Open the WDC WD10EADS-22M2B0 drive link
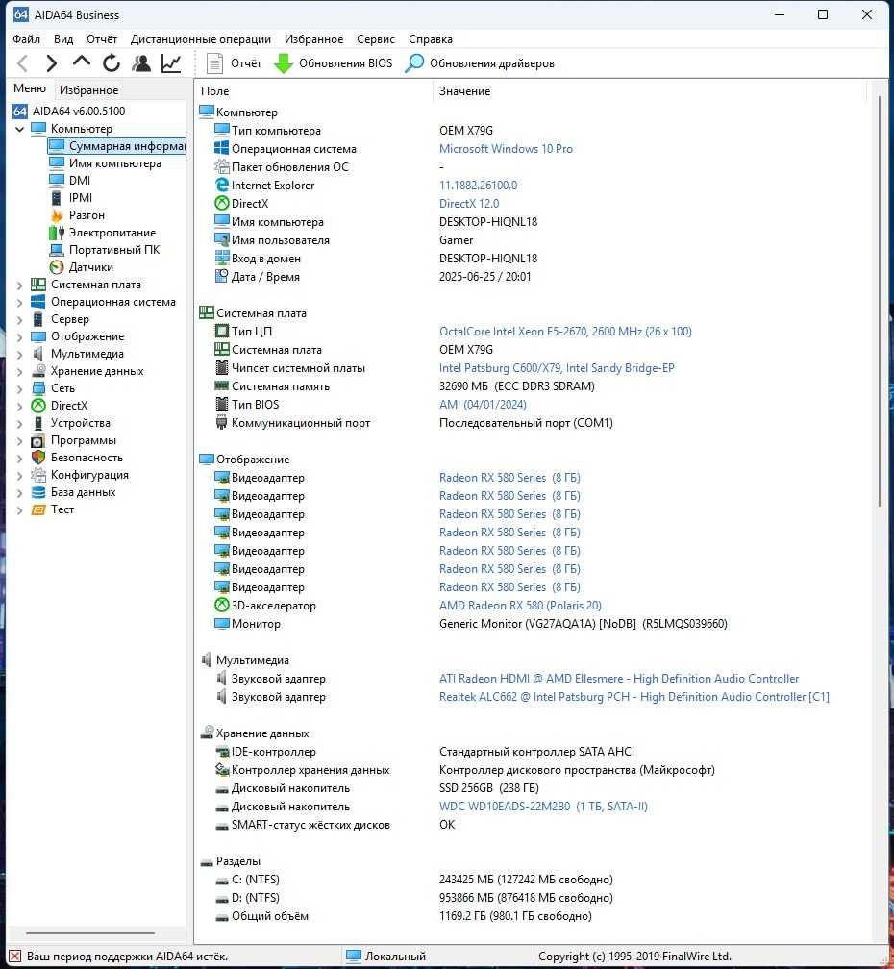The height and width of the screenshot is (969, 894). pyautogui.click(x=543, y=807)
